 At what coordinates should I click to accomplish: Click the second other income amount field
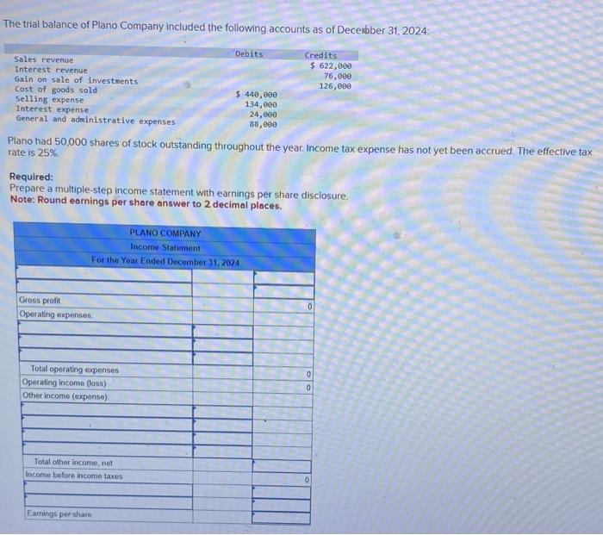pos(222,426)
